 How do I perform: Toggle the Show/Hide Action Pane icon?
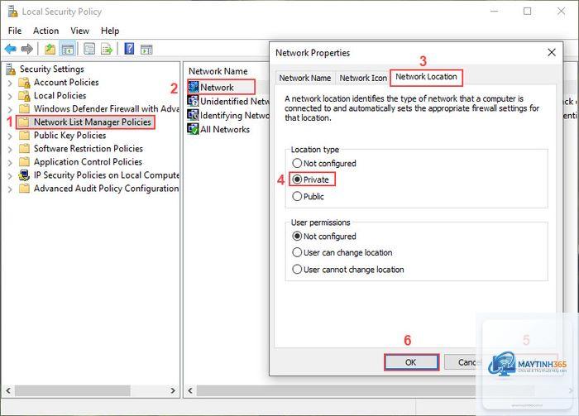click(146, 49)
